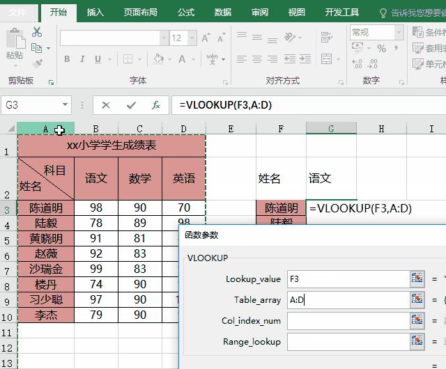Open the Name Box dropdown arrow

(65, 105)
